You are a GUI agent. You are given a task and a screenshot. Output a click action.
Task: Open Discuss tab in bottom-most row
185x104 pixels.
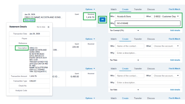click(x=151, y=98)
